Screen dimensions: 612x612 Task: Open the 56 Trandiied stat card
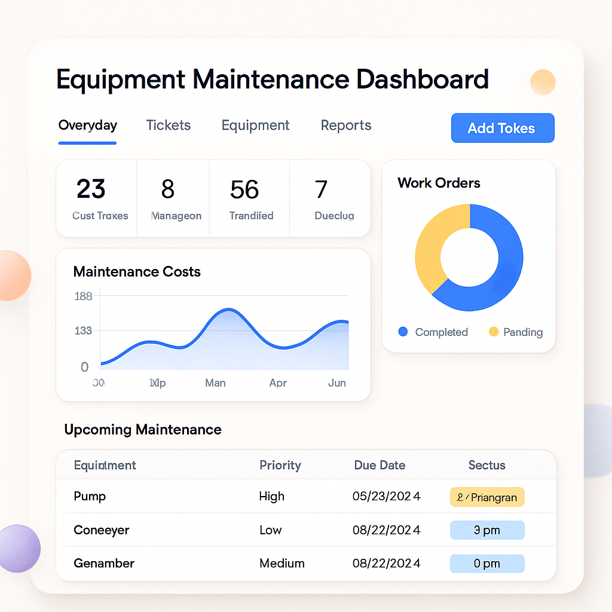(249, 197)
